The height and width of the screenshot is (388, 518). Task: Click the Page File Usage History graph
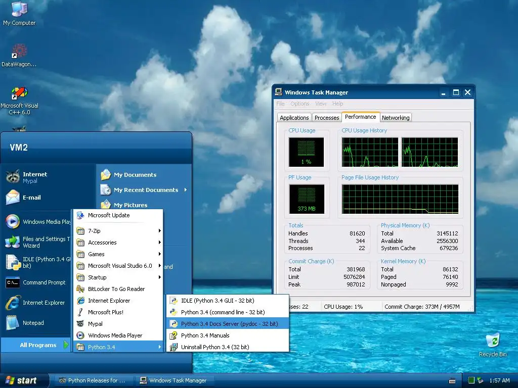click(400, 199)
